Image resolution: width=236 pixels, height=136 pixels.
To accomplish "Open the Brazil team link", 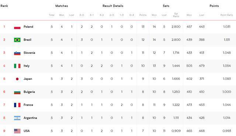I will [27, 40].
